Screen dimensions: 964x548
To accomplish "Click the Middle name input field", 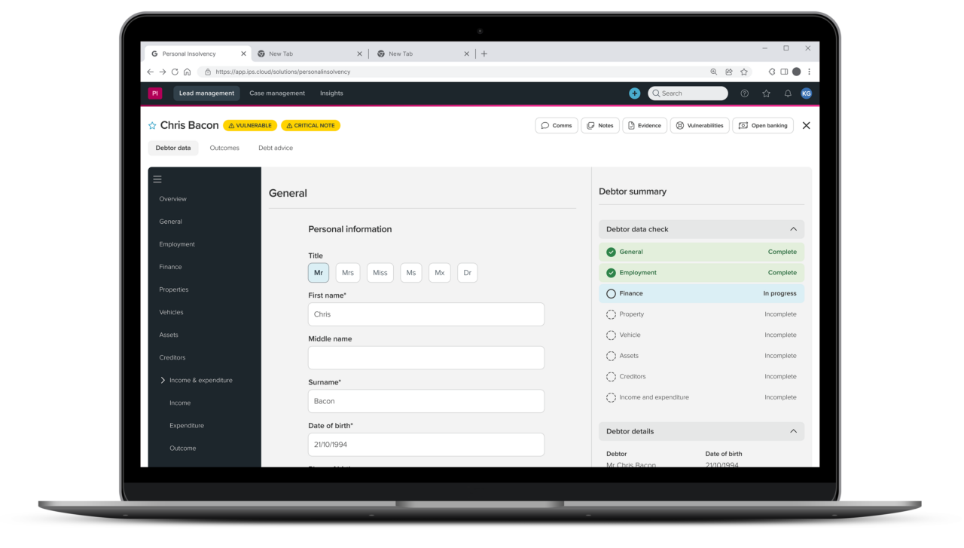I will click(x=426, y=358).
